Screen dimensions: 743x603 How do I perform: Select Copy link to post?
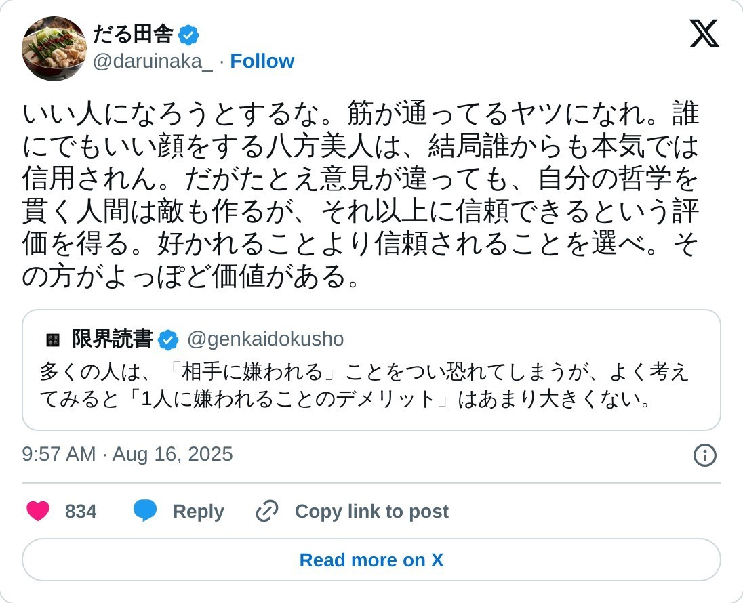371,512
